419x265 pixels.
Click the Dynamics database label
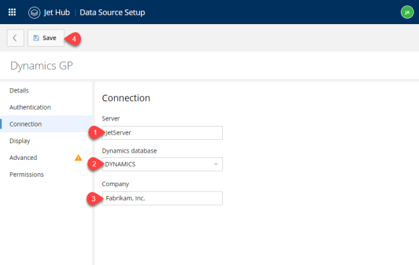[130, 151]
